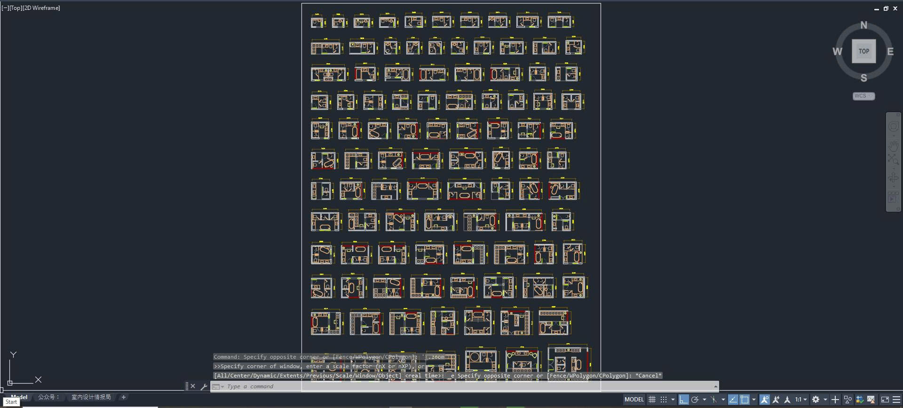This screenshot has height=408, width=903.
Task: Click the Graphics Performance warning icon
Action: pos(871,400)
